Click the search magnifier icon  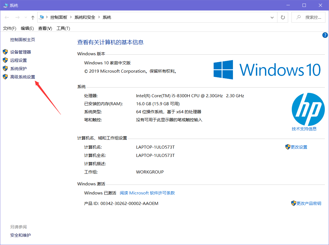pos(298,17)
